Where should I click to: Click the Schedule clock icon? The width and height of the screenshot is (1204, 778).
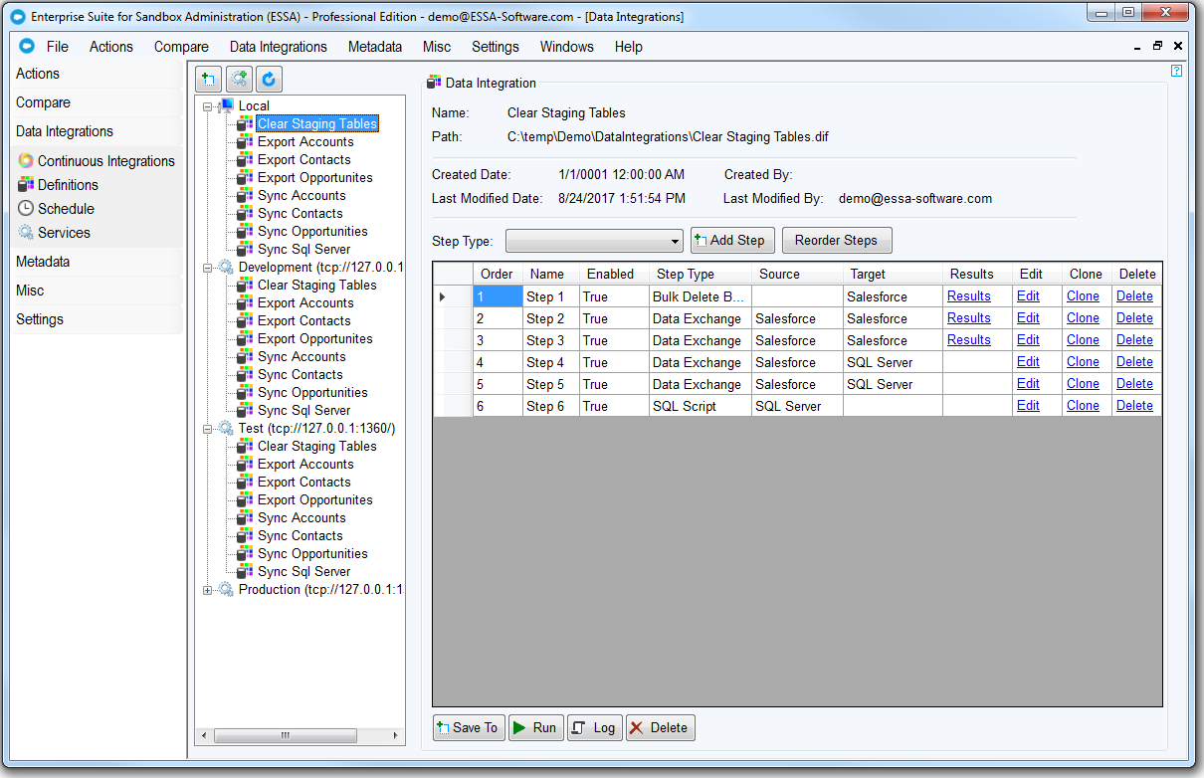point(26,209)
